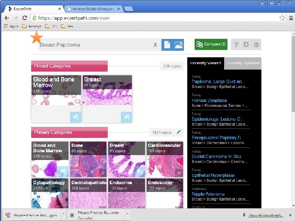Open the Amirsys bookmarks folder

click(x=32, y=26)
